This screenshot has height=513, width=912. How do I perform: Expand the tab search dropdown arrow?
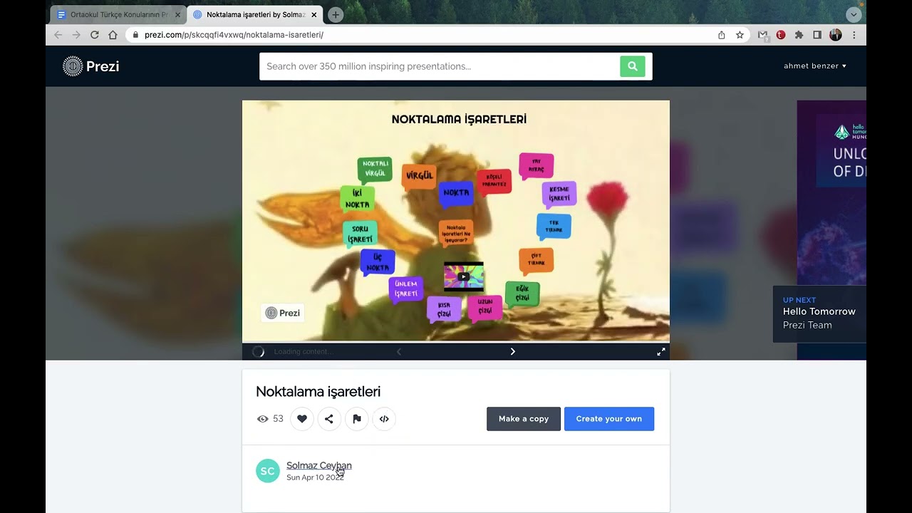pyautogui.click(x=853, y=14)
